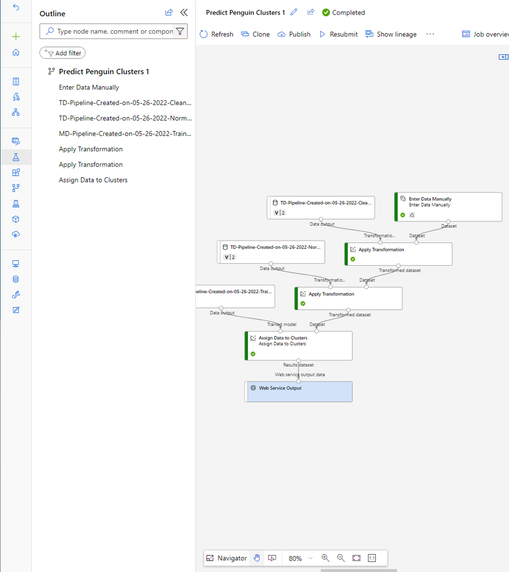Select the pan hand tool
Viewport: 509px width, 572px height.
257,558
